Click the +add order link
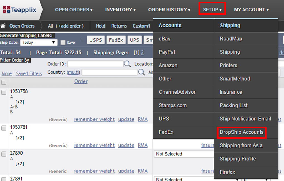Image resolution: width=284 pixels, height=181 pixels. (x=70, y=26)
